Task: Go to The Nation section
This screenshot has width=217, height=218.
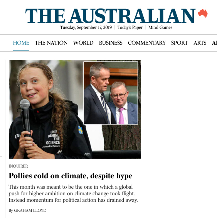Action: (x=51, y=43)
